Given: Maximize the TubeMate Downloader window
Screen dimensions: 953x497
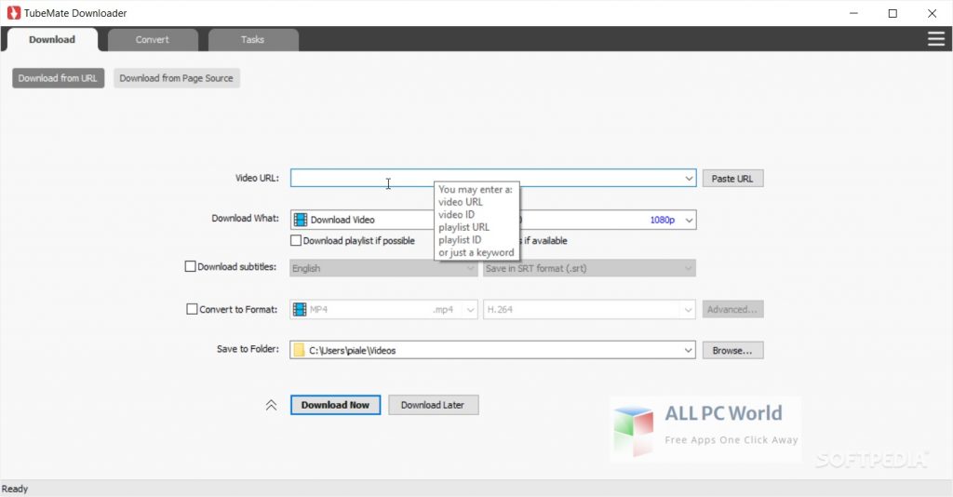Looking at the screenshot, I should pyautogui.click(x=893, y=13).
